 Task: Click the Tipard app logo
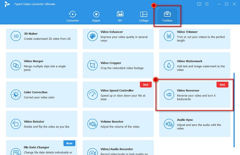tap(7, 4)
